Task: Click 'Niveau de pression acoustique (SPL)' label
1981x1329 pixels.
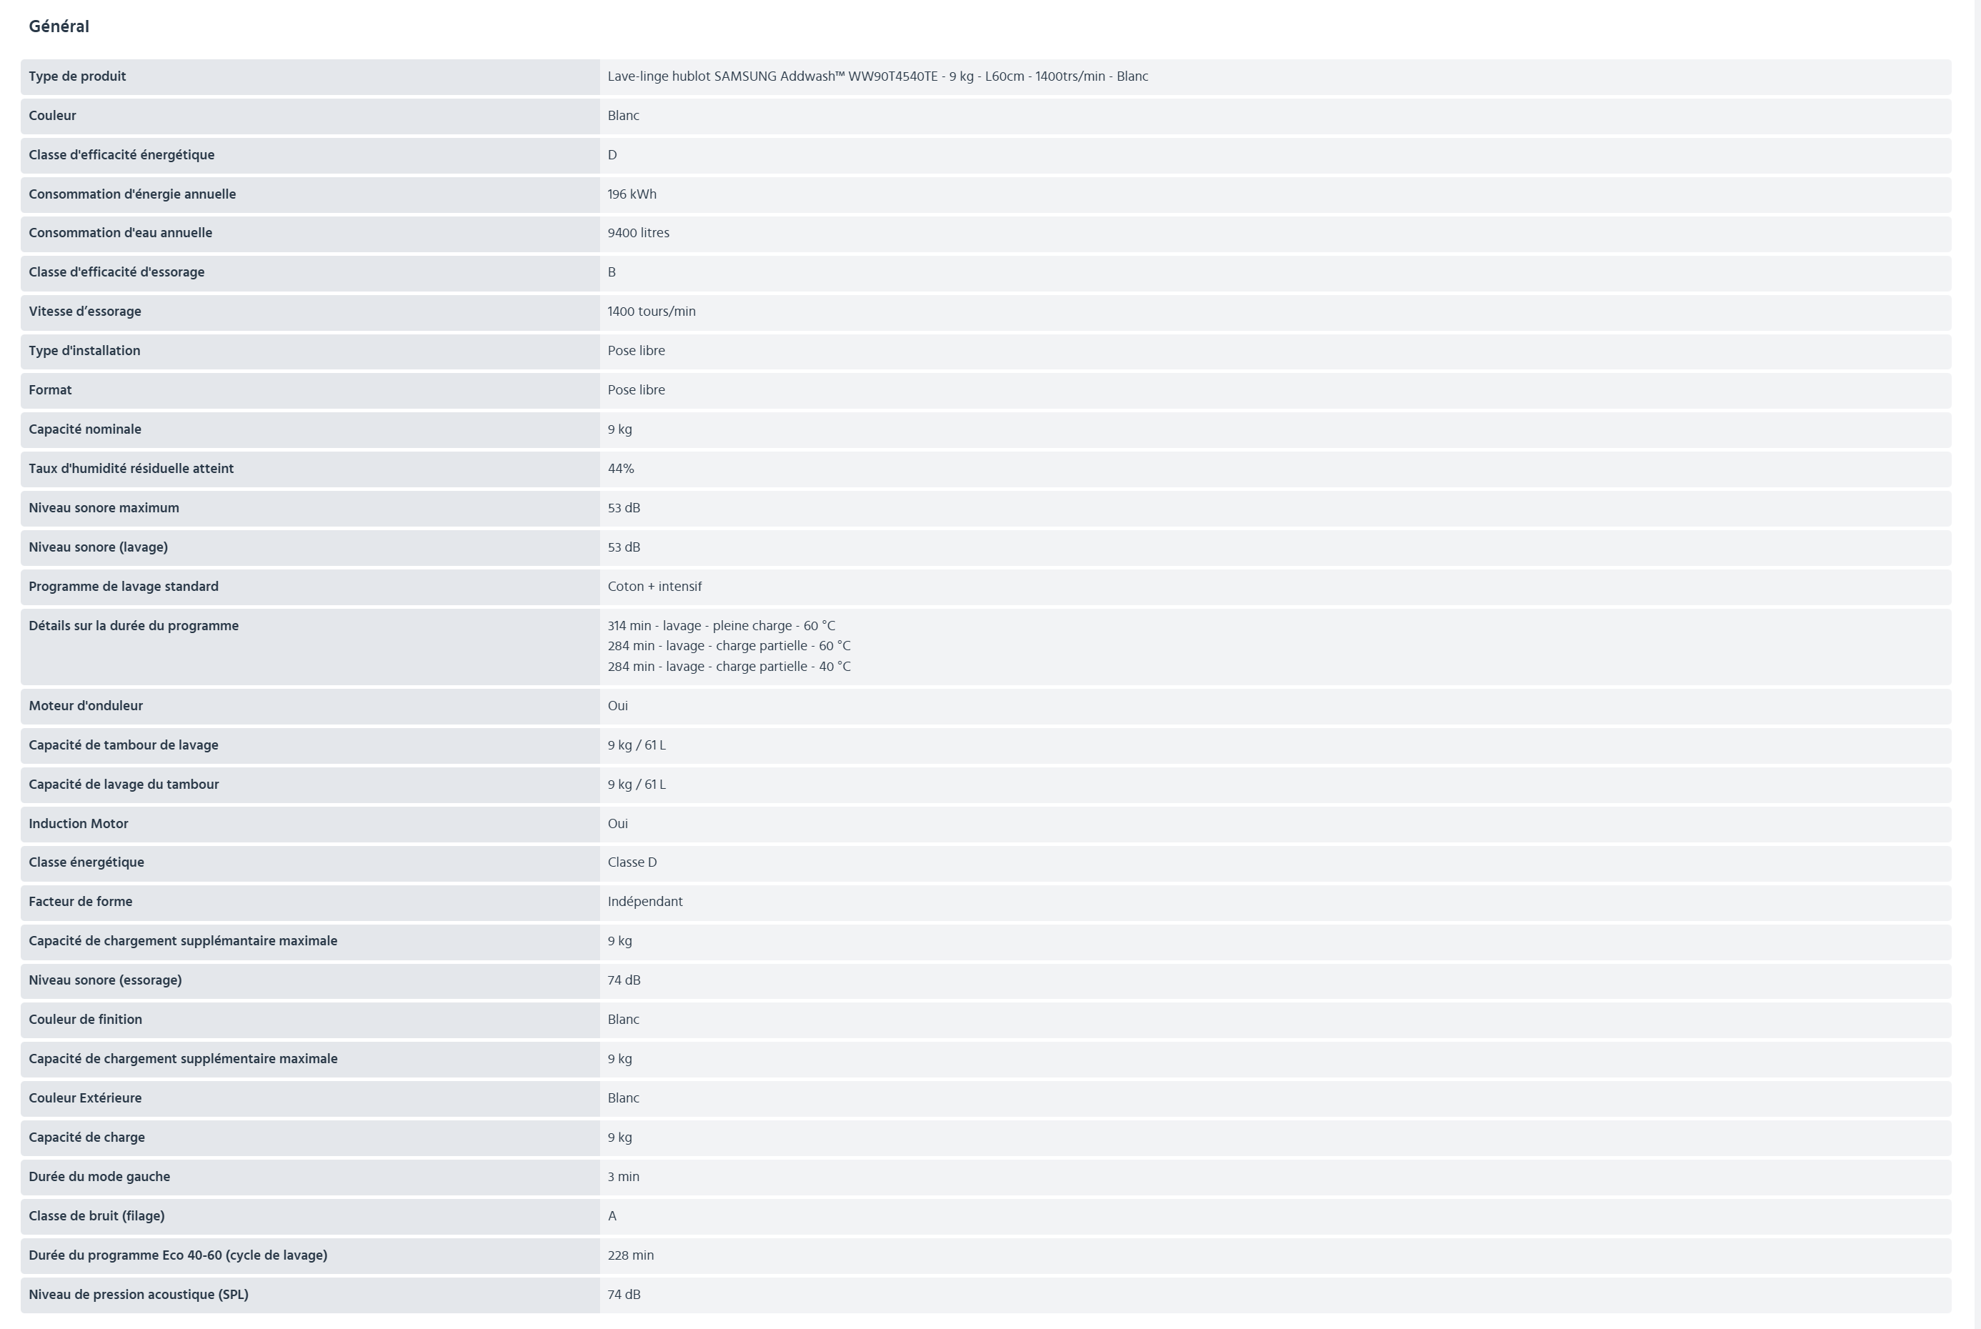Action: 138,1295
